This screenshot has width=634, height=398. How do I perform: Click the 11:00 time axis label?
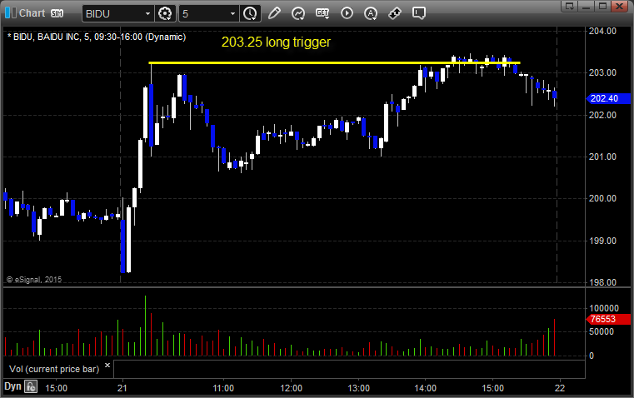coord(223,388)
